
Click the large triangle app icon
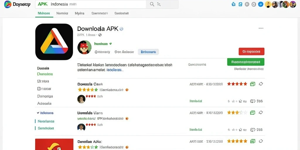(x=54, y=42)
